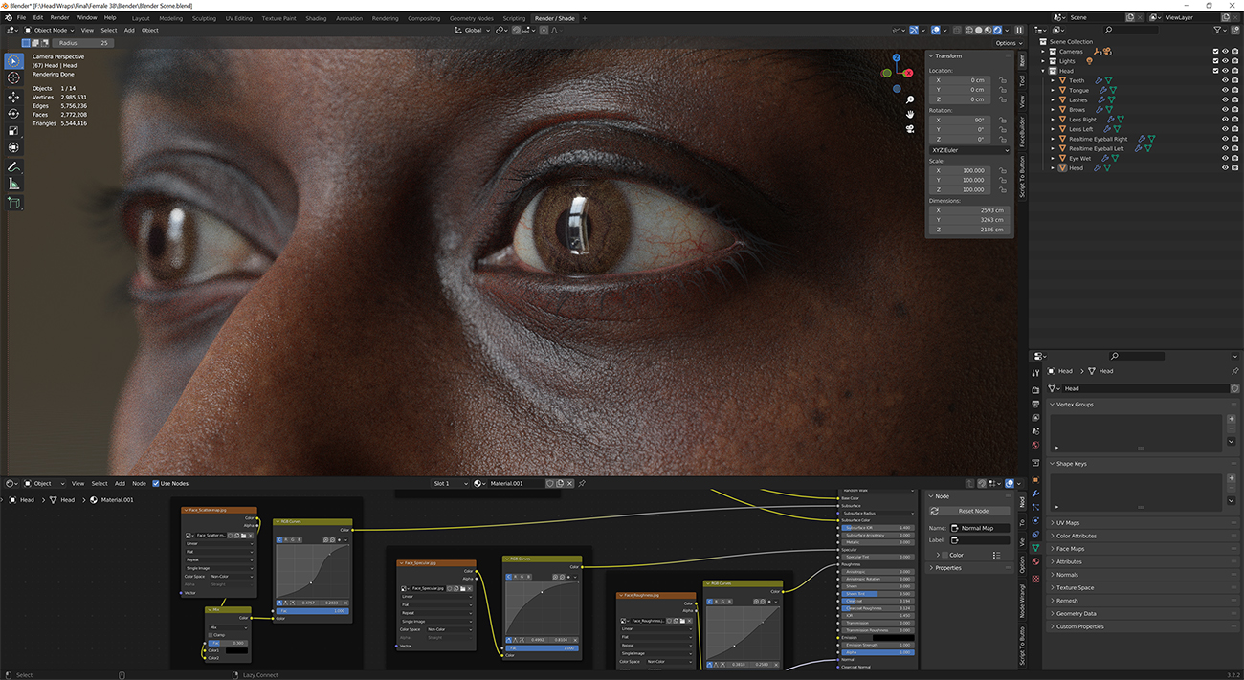The width and height of the screenshot is (1244, 680).
Task: Disable the Cameras collection checkbox
Action: (x=1215, y=51)
